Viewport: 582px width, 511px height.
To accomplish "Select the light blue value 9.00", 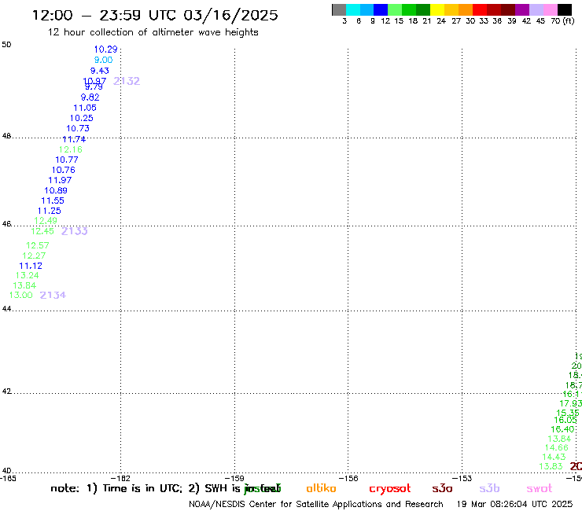I will point(104,60).
